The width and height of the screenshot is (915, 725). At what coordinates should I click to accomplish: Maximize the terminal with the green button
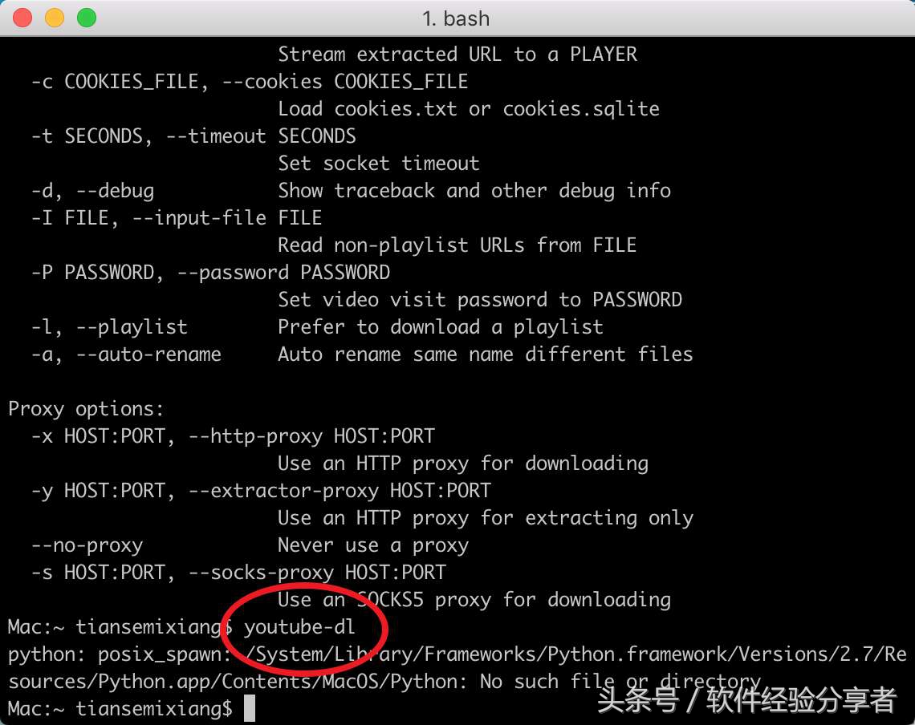pyautogui.click(x=87, y=18)
